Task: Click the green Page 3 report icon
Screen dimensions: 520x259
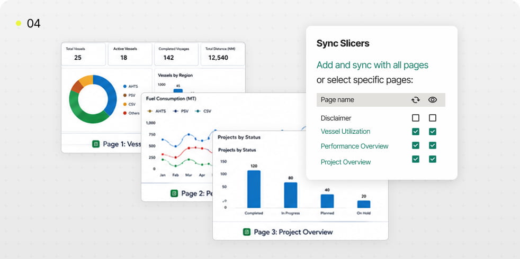Action: pyautogui.click(x=246, y=232)
